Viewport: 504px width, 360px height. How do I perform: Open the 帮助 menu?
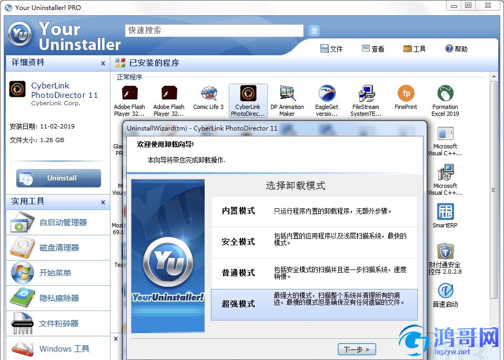point(456,49)
